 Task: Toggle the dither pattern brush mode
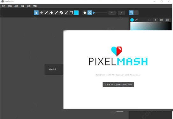click(90, 13)
